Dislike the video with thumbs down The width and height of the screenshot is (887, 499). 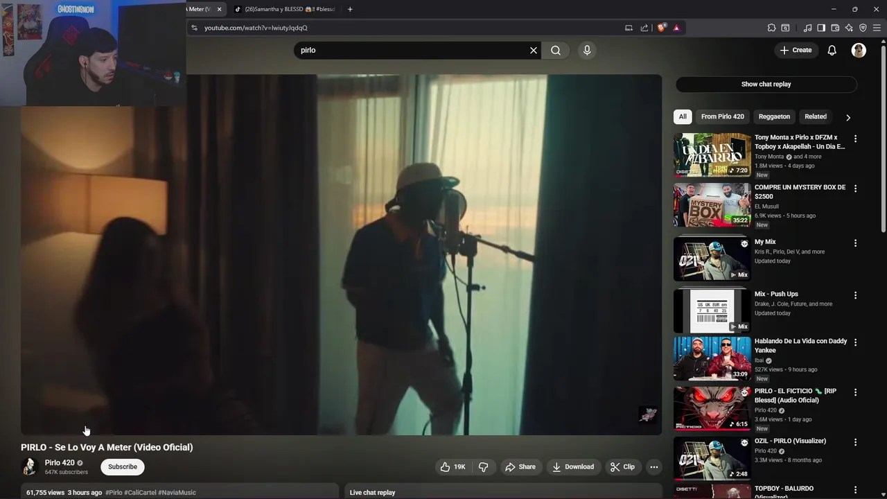pos(484,467)
